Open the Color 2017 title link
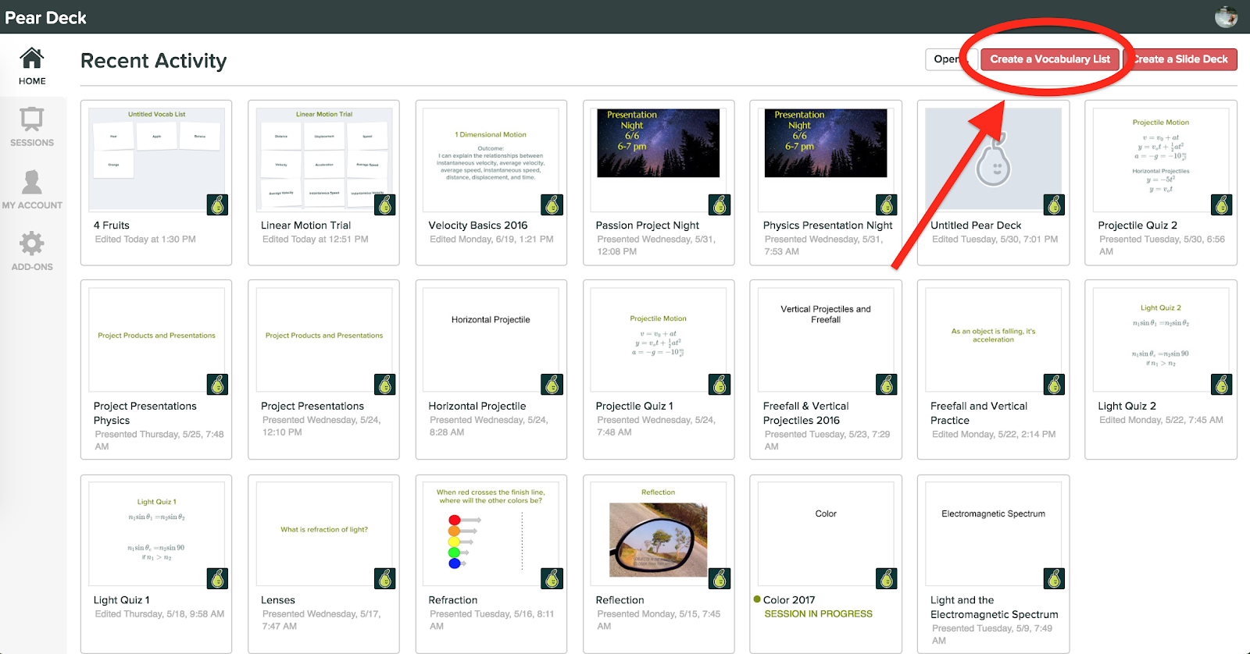The height and width of the screenshot is (654, 1250). pyautogui.click(x=789, y=600)
